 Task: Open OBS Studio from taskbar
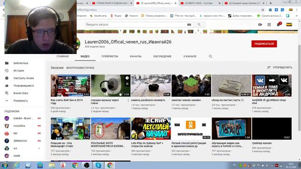(x=87, y=165)
